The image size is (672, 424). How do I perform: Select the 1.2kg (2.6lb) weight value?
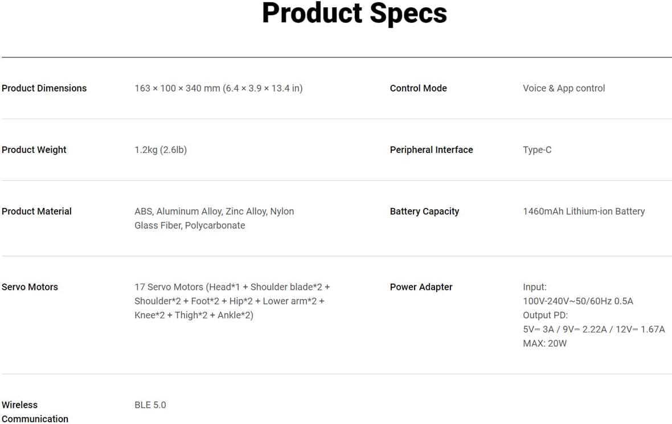161,149
